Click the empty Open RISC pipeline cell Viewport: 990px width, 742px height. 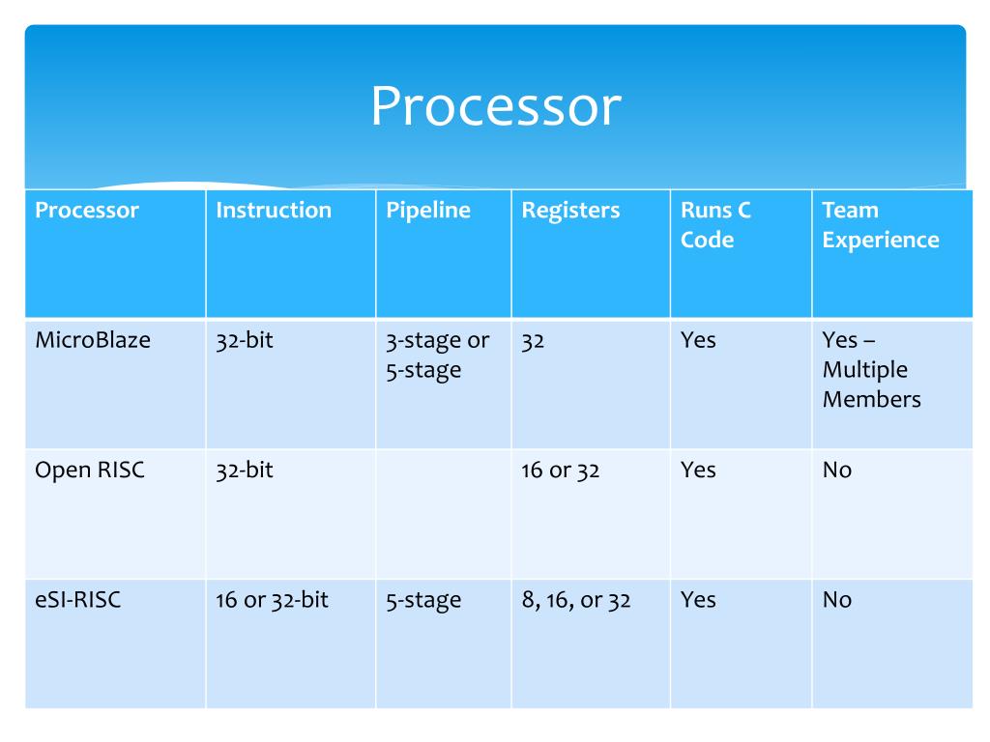click(x=444, y=514)
